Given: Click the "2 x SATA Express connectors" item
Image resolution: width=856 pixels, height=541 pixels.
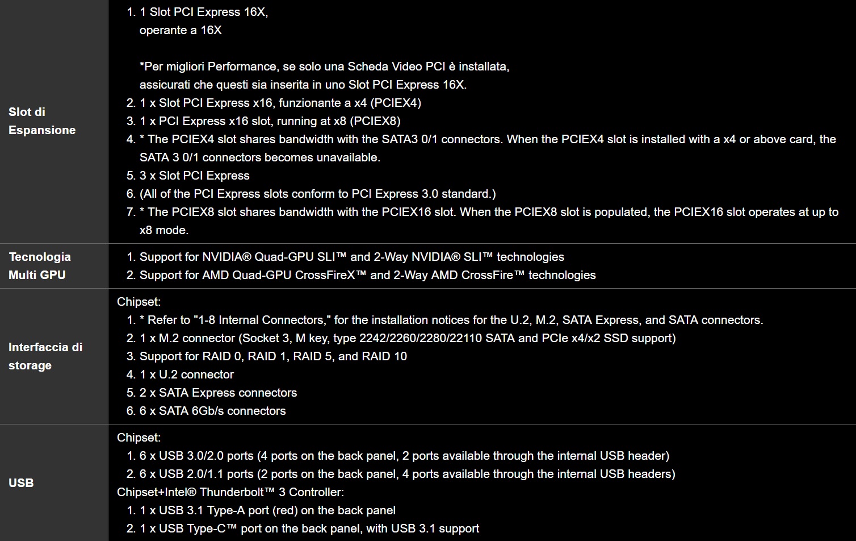Looking at the screenshot, I should tap(219, 393).
